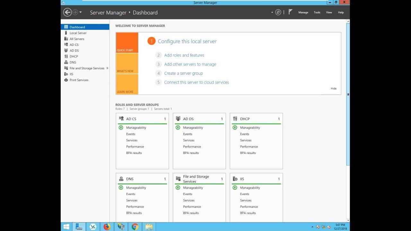
Task: Open the IIS role tile header
Action: coord(256,179)
